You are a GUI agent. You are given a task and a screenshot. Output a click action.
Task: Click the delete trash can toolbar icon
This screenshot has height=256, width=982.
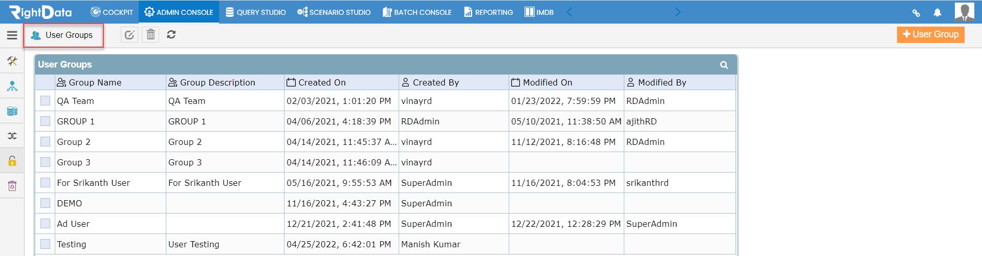[150, 35]
